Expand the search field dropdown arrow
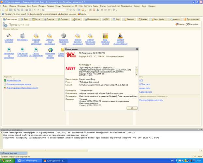 [x=67, y=10]
